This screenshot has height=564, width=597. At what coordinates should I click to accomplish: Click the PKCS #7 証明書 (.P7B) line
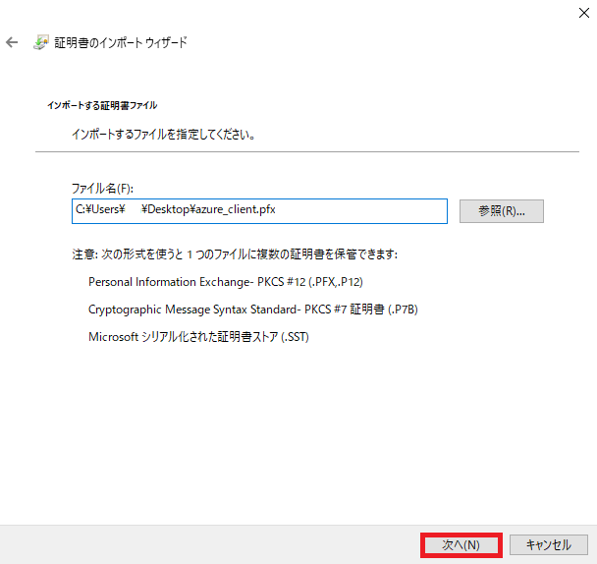pyautogui.click(x=253, y=310)
